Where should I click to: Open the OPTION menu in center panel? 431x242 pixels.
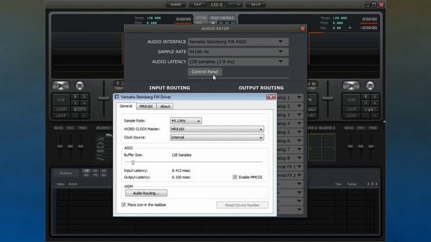click(x=201, y=18)
